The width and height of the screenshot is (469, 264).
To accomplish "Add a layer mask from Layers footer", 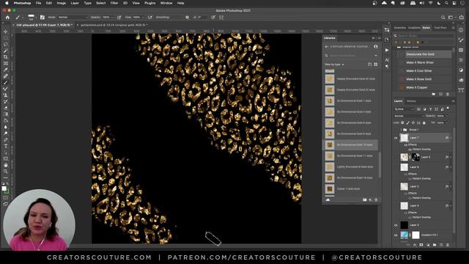I will (421, 245).
